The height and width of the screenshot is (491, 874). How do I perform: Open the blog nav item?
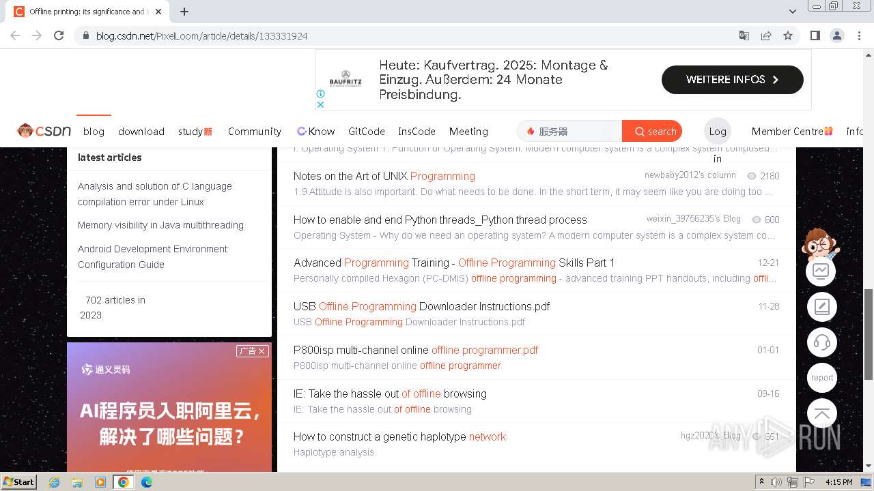(94, 132)
